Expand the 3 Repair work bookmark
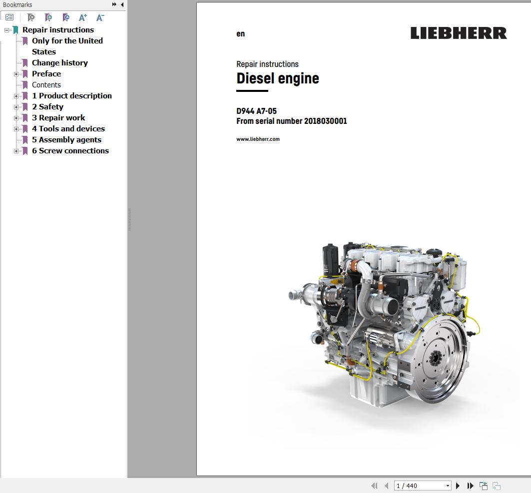531x493 pixels. 16,118
